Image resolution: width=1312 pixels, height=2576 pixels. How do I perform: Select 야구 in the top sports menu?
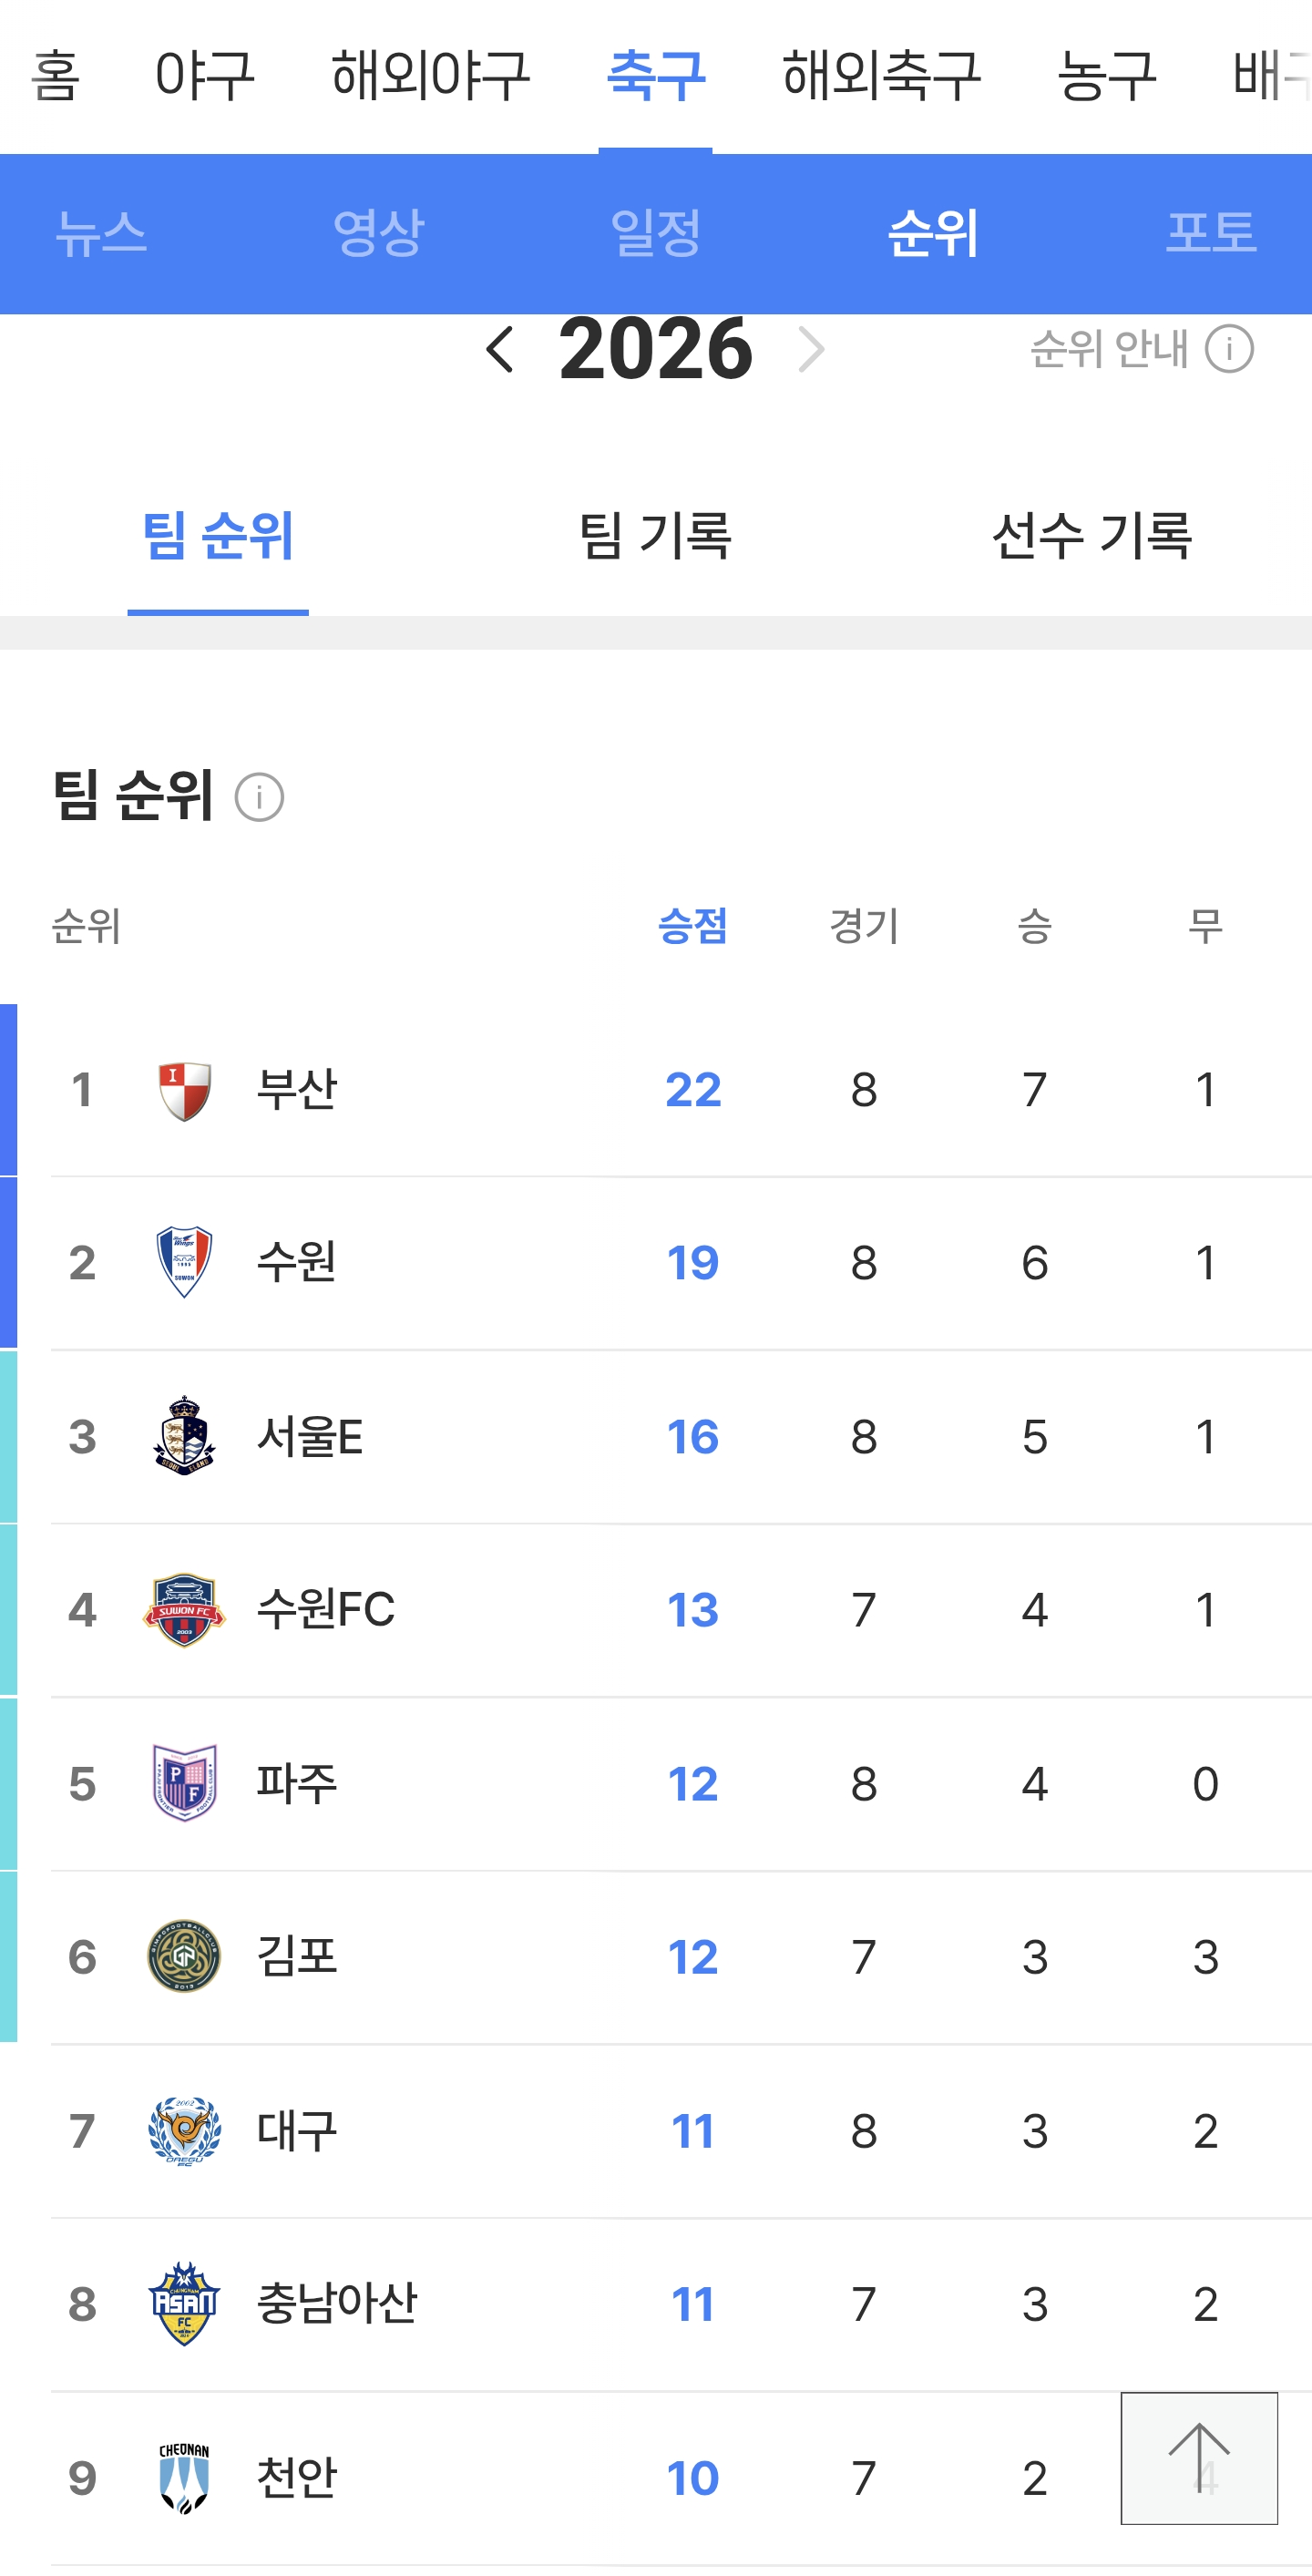(205, 75)
